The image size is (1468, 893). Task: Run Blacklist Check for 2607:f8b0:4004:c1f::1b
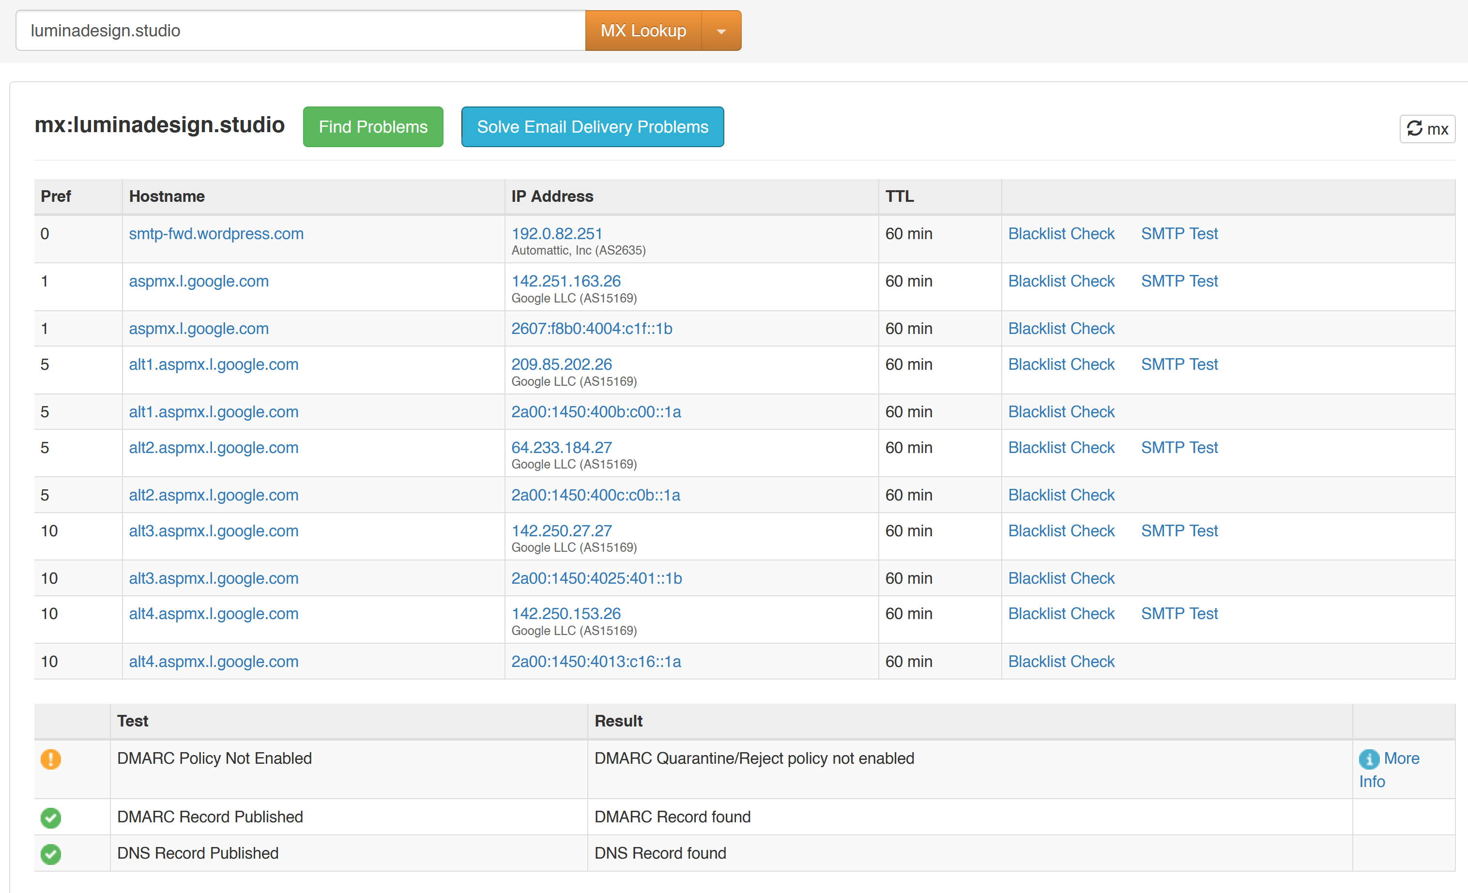(1061, 329)
